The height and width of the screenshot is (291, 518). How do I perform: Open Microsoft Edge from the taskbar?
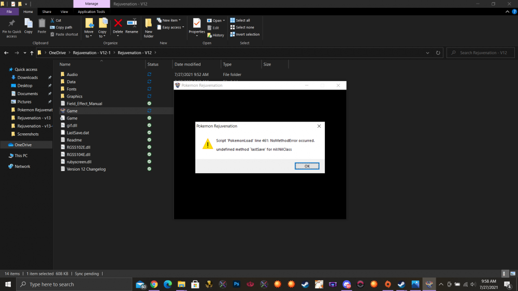point(168,284)
